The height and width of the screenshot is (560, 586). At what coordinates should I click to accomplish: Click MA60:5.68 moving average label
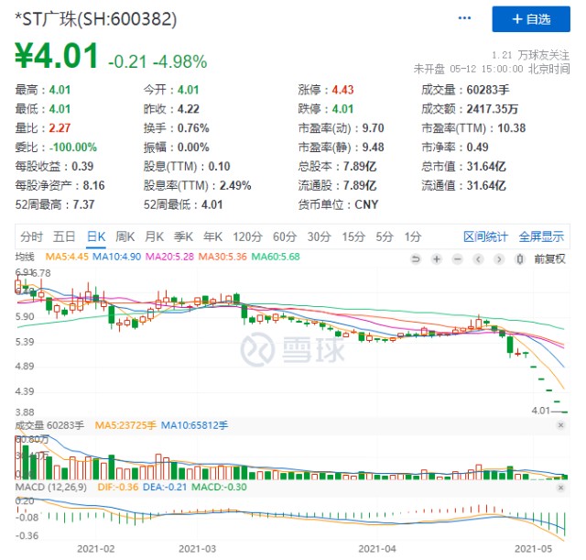(x=276, y=257)
